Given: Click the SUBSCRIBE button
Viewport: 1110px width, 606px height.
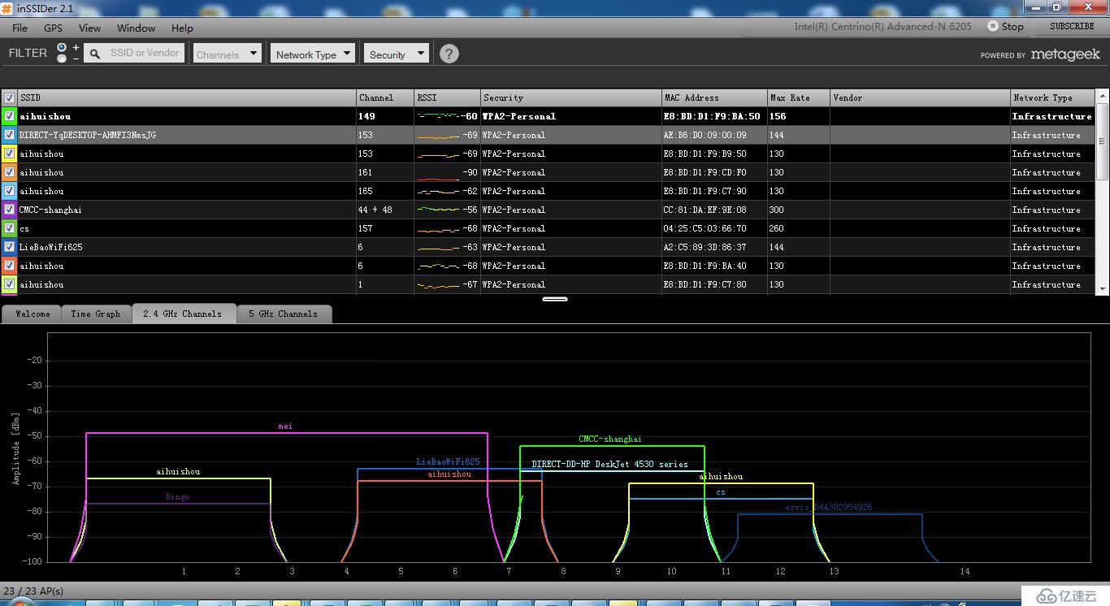Looking at the screenshot, I should pos(1072,26).
